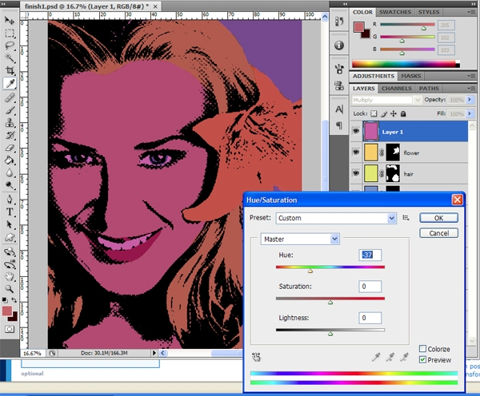This screenshot has width=480, height=396.
Task: Hide the flower layer eye
Action: 356,152
